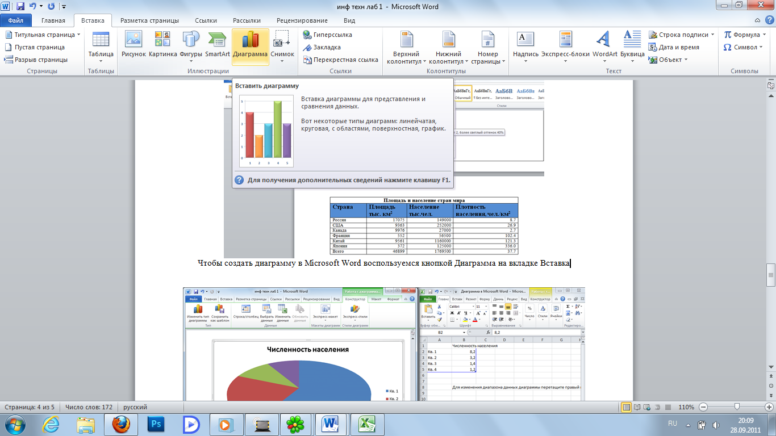This screenshot has height=436, width=776.
Task: Zoom out with the minus button
Action: tap(703, 407)
